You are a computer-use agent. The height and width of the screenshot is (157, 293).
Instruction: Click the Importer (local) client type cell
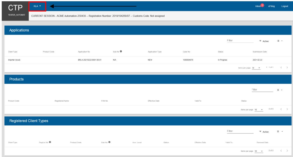click(14, 60)
